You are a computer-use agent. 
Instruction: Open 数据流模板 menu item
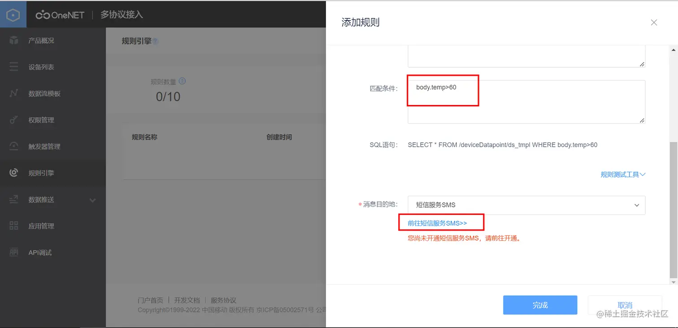(x=53, y=93)
